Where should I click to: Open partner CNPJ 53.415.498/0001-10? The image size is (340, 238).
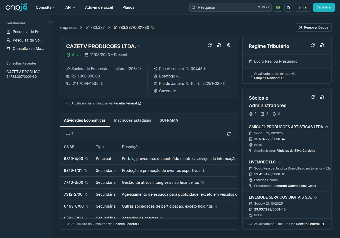tap(270, 174)
